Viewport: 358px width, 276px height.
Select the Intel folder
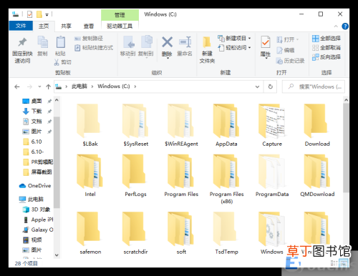click(x=90, y=176)
